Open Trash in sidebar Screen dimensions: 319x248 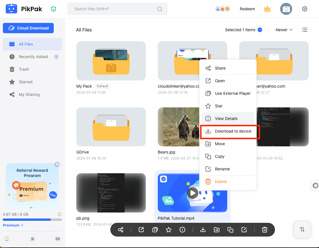[32, 69]
